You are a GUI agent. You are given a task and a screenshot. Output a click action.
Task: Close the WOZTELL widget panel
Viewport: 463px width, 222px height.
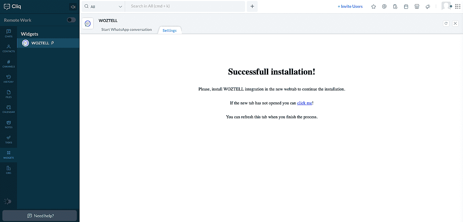tap(455, 23)
